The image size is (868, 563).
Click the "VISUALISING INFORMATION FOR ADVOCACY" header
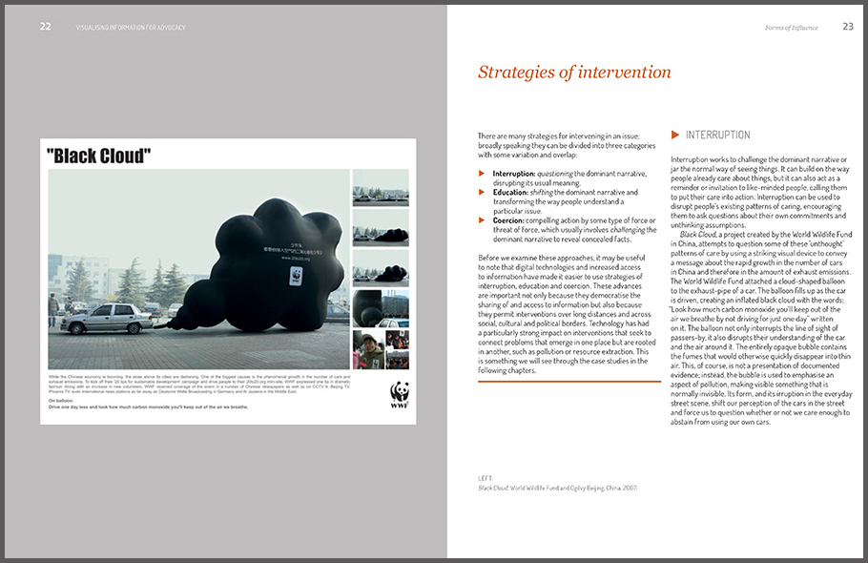[131, 27]
